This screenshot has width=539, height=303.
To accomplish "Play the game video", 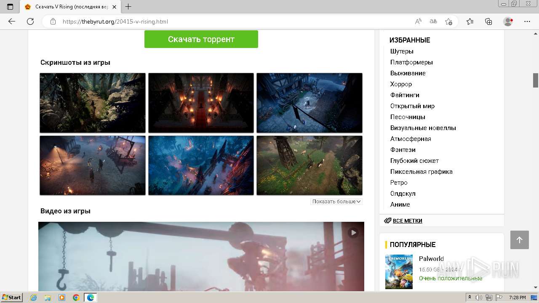I will [353, 232].
